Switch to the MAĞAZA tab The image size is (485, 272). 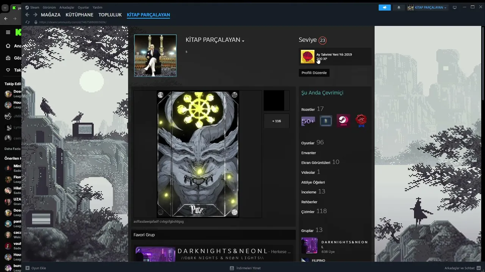51,15
